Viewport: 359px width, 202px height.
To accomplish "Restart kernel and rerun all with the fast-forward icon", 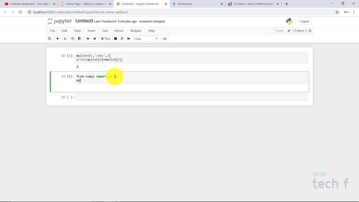I will 128,39.
